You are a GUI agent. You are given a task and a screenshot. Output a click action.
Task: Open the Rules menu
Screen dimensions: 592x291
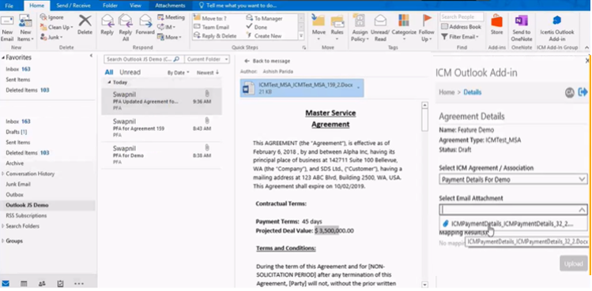coord(337,28)
